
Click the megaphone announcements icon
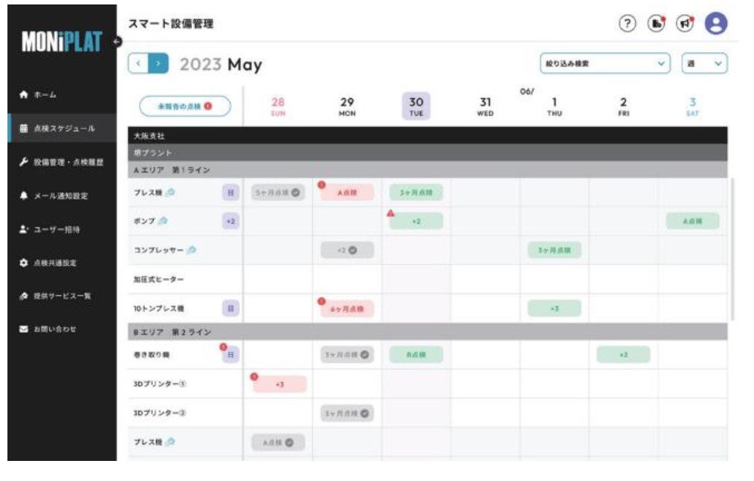pos(684,24)
